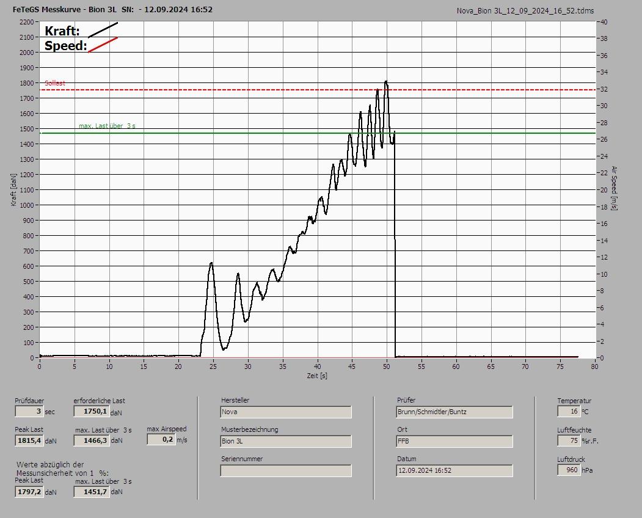642x518 pixels.
Task: Select the erforderliche Last field 1750,1
Action: pos(92,411)
